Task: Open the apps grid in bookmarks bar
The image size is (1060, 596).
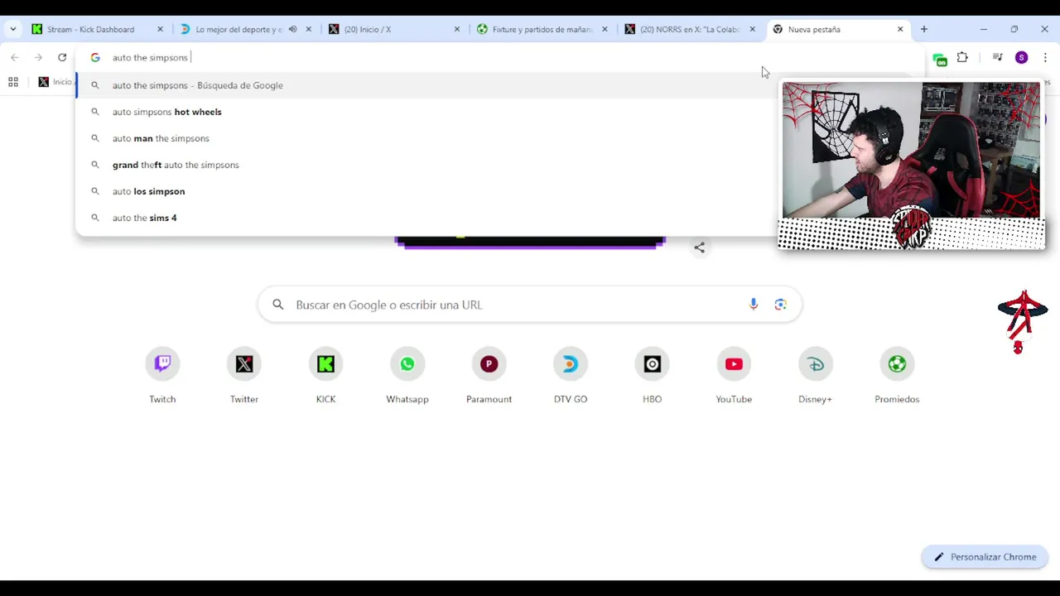Action: pos(13,82)
